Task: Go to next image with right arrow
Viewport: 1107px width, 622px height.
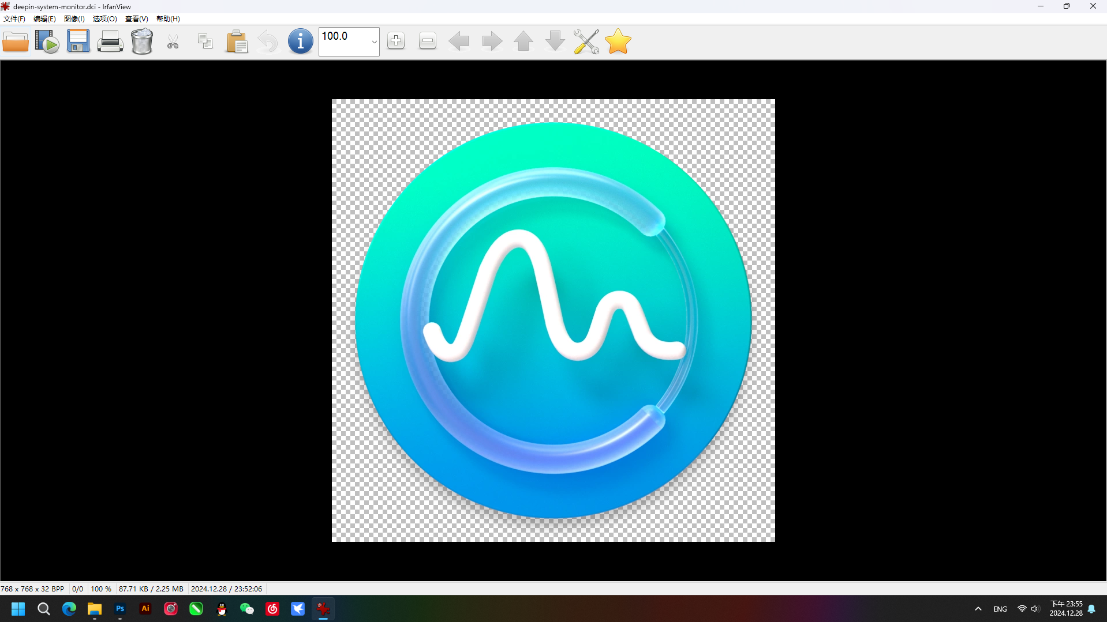Action: tap(492, 42)
